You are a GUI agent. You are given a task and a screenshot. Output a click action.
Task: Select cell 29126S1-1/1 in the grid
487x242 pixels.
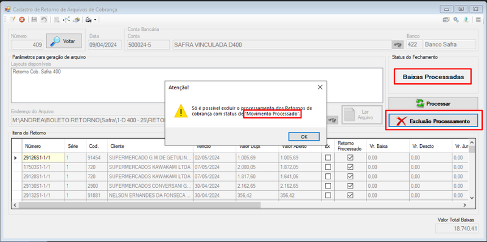click(x=43, y=157)
